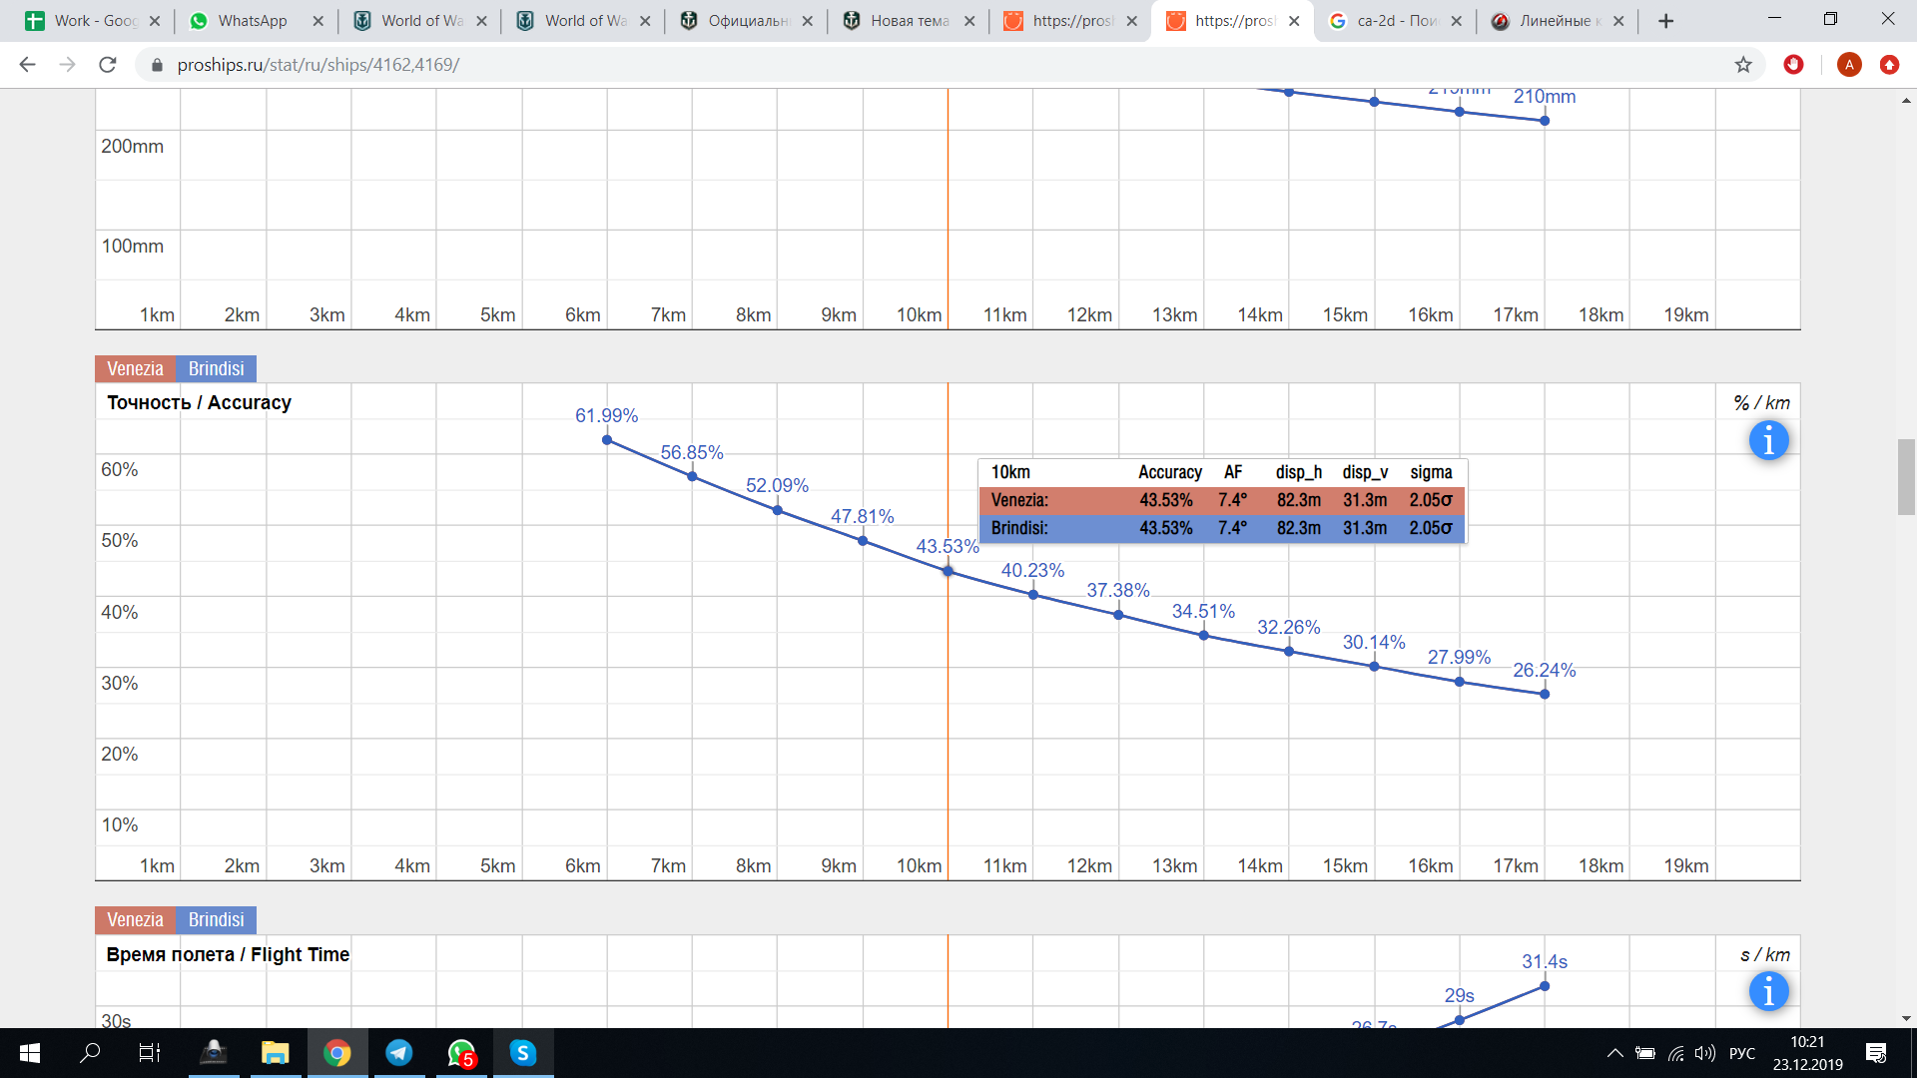Close the WhatsApp tab
Screen dimensions: 1917x1078
coord(318,21)
